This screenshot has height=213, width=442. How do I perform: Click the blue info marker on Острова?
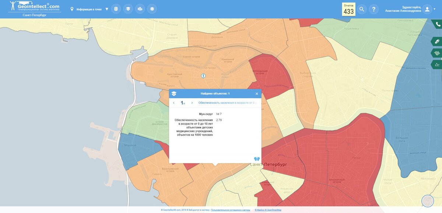click(x=203, y=76)
